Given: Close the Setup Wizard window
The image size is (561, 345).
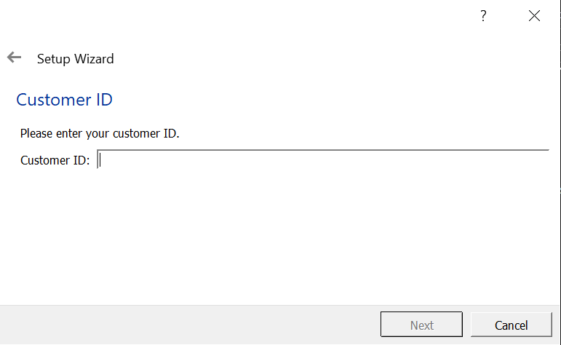Looking at the screenshot, I should [535, 16].
